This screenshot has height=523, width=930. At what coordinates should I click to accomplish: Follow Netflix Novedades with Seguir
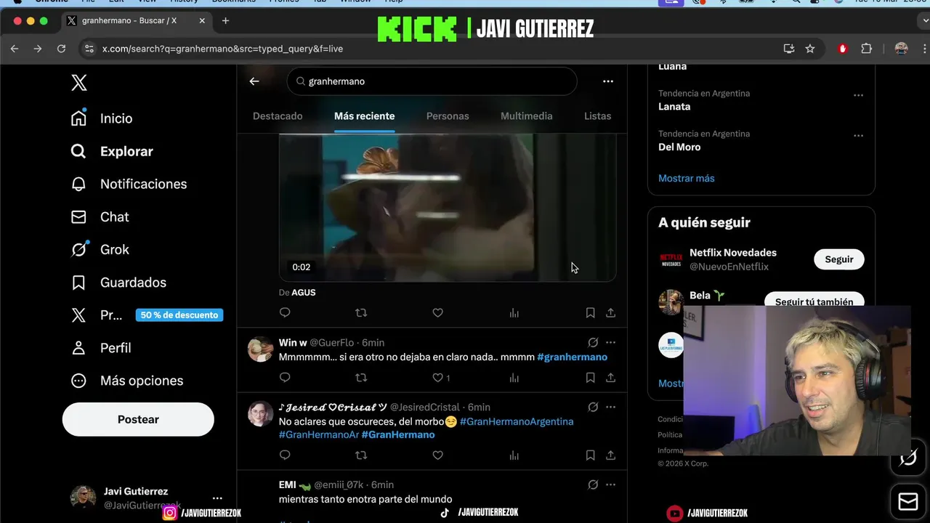(839, 259)
